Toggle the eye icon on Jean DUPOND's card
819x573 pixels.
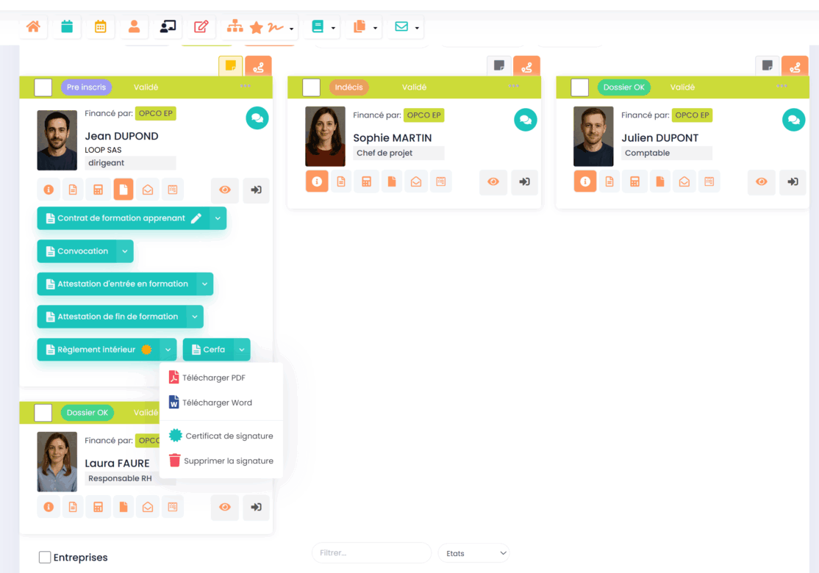[225, 190]
